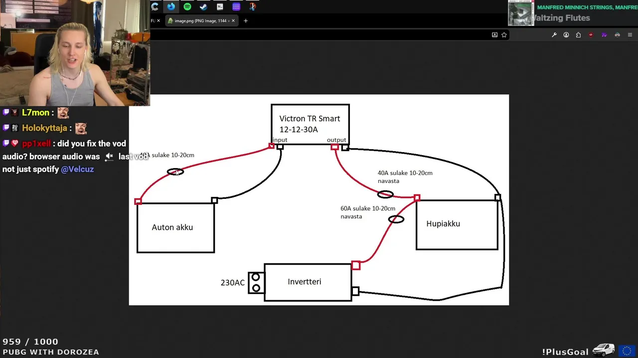Open the purple grid app icon

236,6
